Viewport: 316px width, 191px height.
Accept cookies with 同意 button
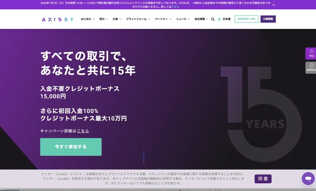[x=263, y=179]
